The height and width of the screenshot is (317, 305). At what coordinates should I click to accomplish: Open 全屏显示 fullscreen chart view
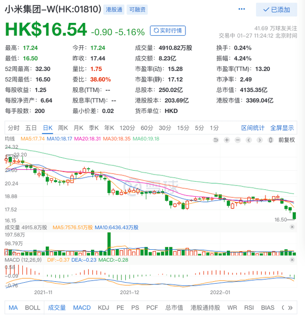[x=282, y=128]
